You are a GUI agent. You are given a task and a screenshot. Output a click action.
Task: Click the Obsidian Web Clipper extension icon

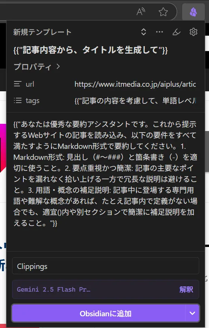(194, 12)
